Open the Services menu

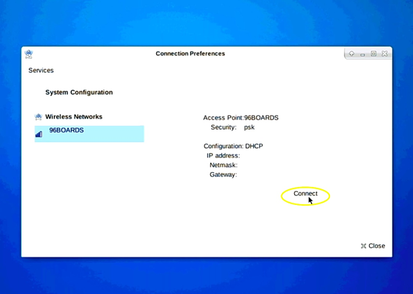pos(41,70)
